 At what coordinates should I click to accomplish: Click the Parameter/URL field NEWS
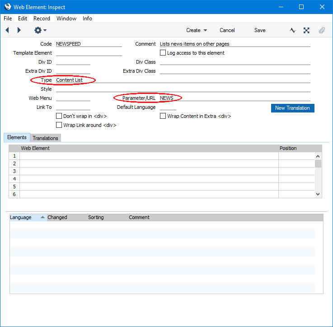[x=235, y=98]
